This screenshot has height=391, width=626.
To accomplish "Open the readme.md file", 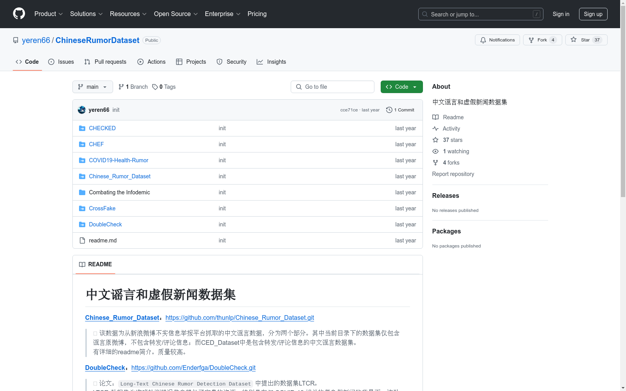I will tap(103, 240).
